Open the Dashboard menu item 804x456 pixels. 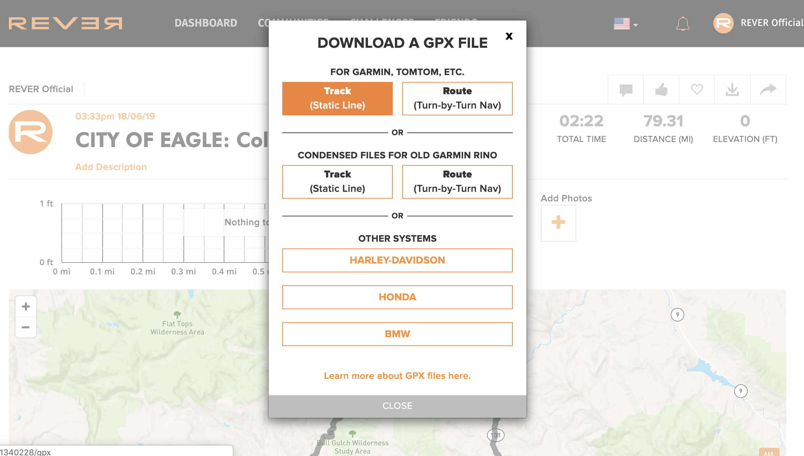(206, 23)
